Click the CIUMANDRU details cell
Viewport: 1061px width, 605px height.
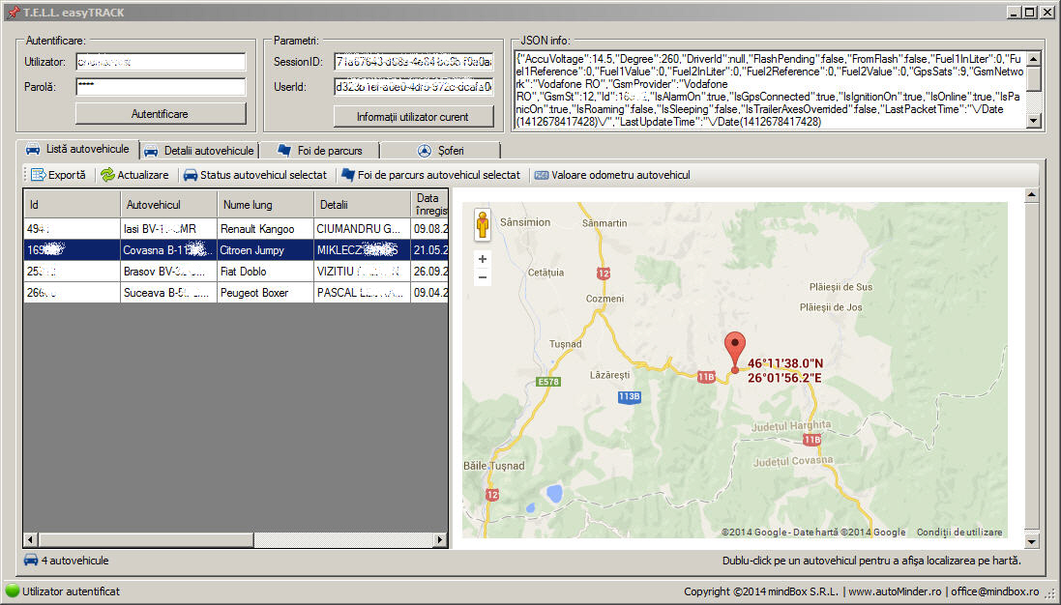[363, 228]
